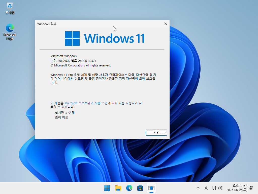
Task: Open the Microsoft 소프트웨어 사용 조건 link
Action: 86,103
